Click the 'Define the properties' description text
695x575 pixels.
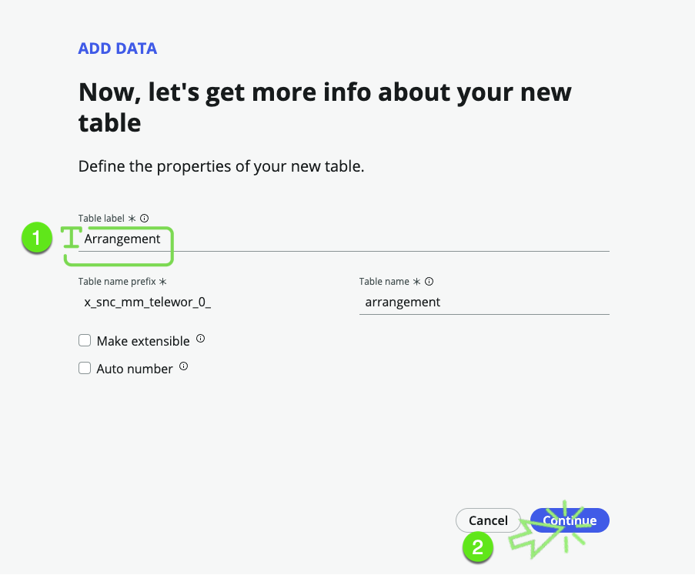[x=221, y=166]
